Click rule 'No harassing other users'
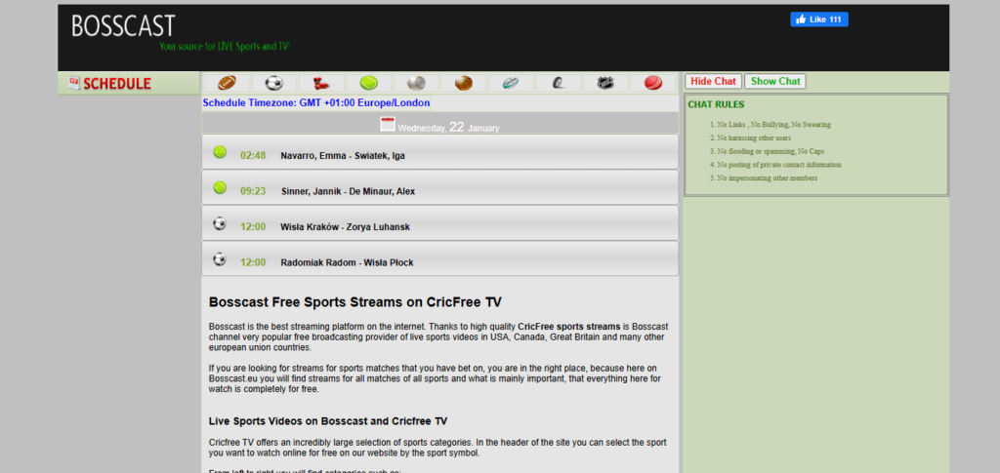Viewport: 1000px width, 473px height. [x=754, y=138]
